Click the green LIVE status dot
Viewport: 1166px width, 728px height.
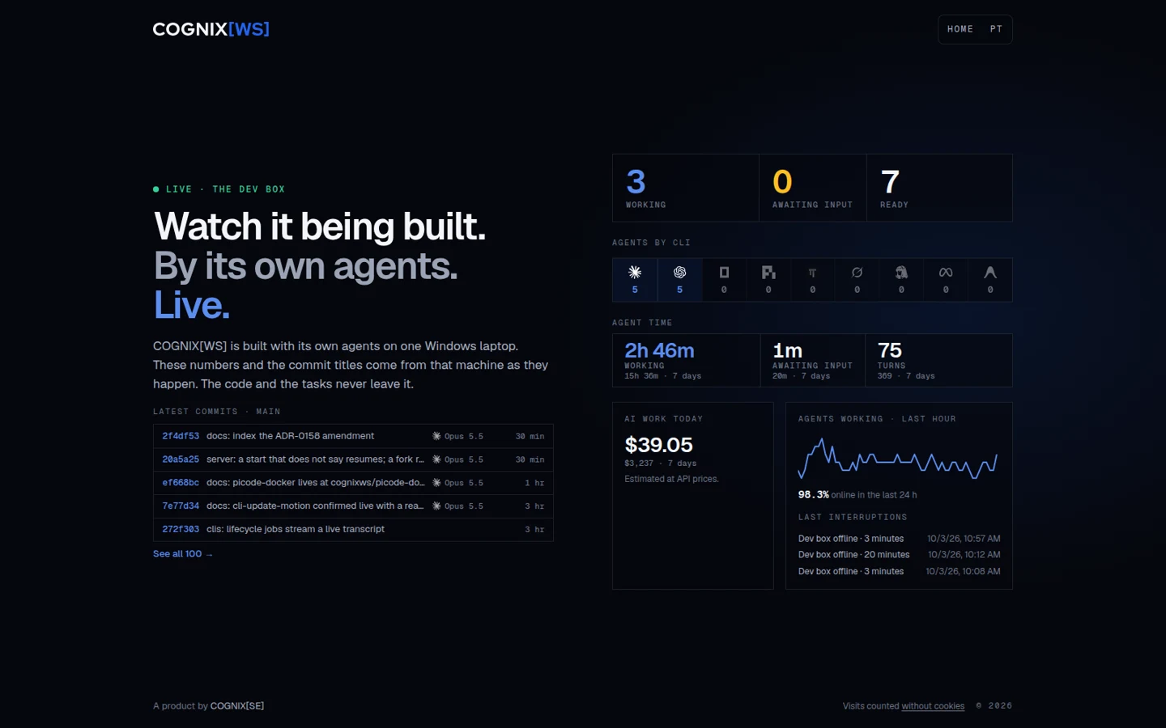[156, 189]
